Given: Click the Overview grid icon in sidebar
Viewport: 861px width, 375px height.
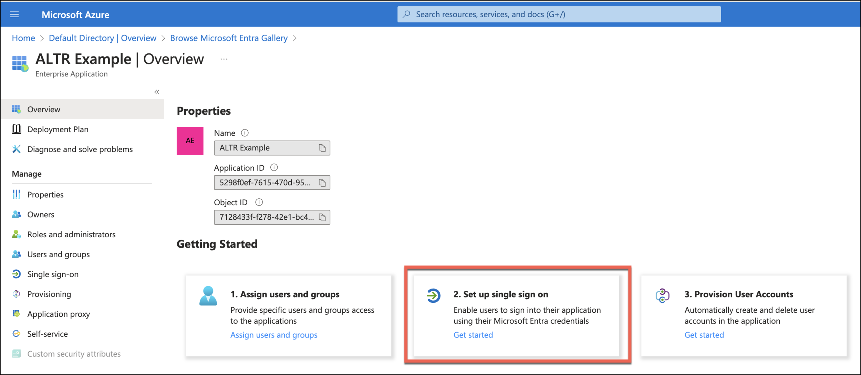Looking at the screenshot, I should (x=16, y=109).
